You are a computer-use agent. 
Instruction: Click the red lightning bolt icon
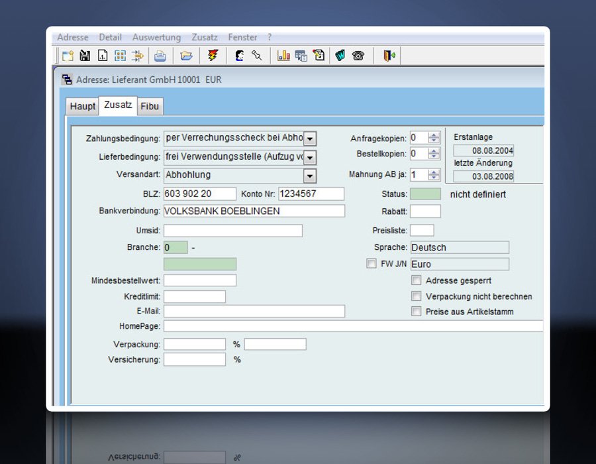point(213,56)
